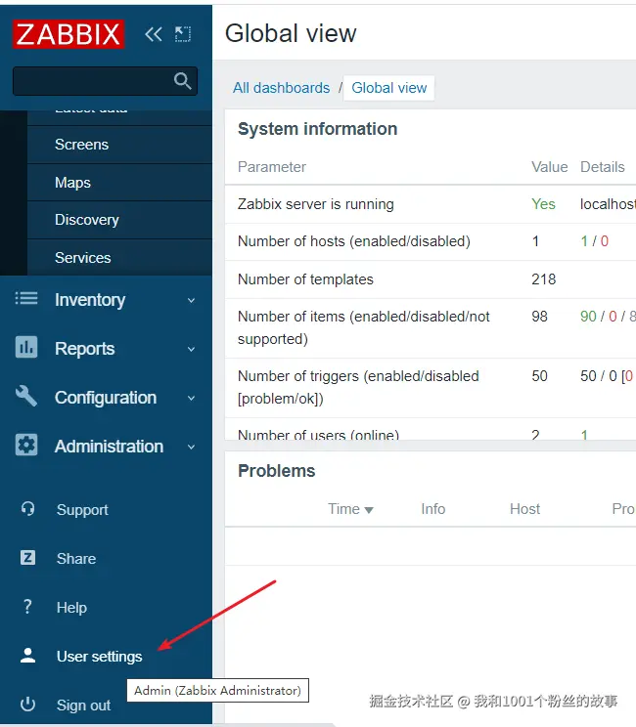Click the Administration gear icon

tap(26, 446)
